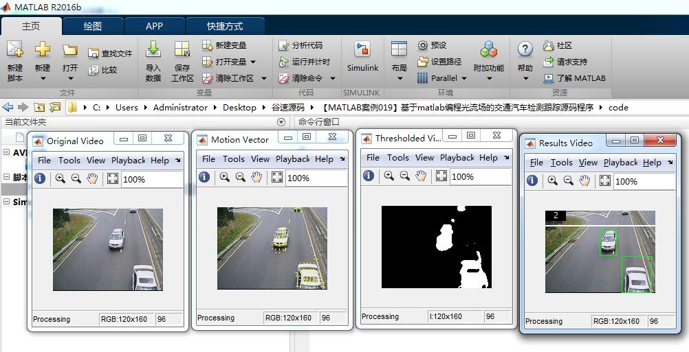The height and width of the screenshot is (352, 689).
Task: Click code folder in address path
Action: [618, 108]
